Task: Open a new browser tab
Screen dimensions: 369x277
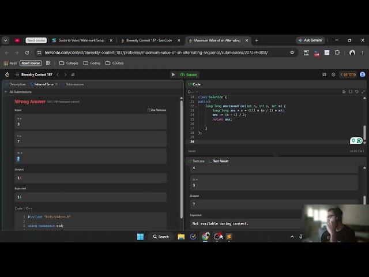Action: pos(257,40)
